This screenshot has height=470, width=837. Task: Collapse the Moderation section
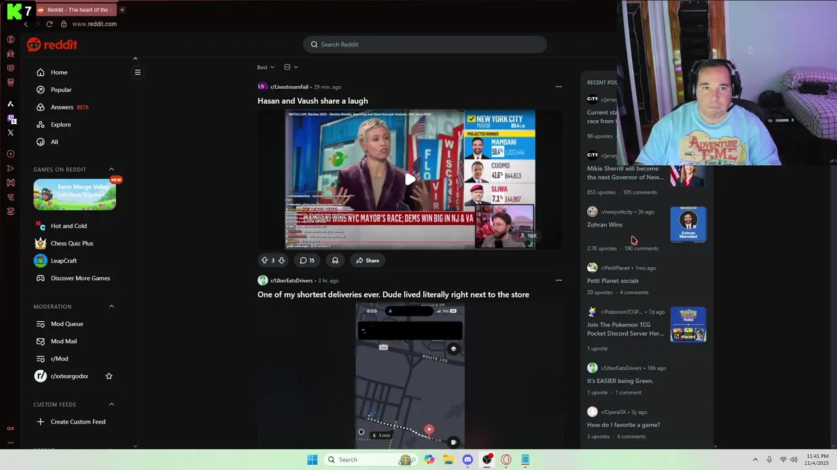pos(111,307)
